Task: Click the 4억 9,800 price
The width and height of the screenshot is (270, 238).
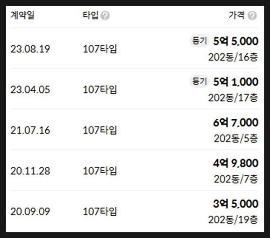Action: (236, 163)
